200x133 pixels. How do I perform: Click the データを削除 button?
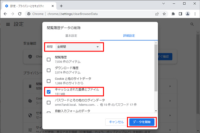(x=142, y=122)
